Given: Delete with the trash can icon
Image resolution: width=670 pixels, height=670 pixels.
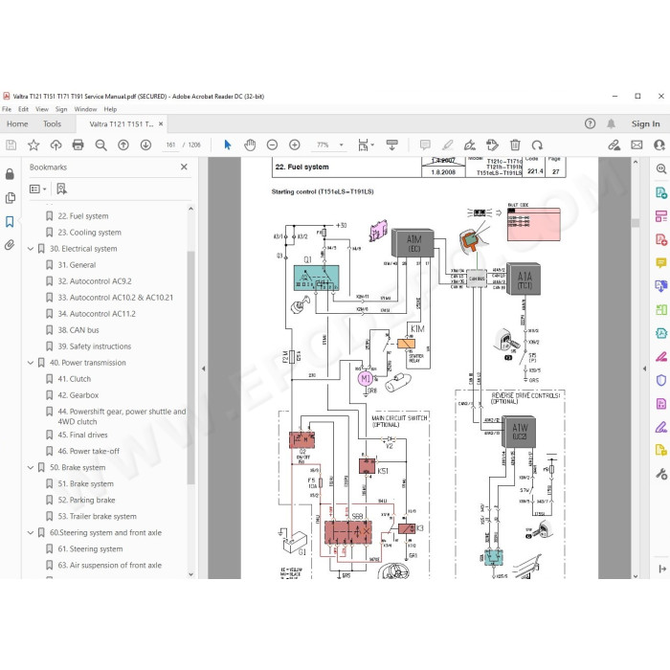Looking at the screenshot, I should (x=515, y=145).
